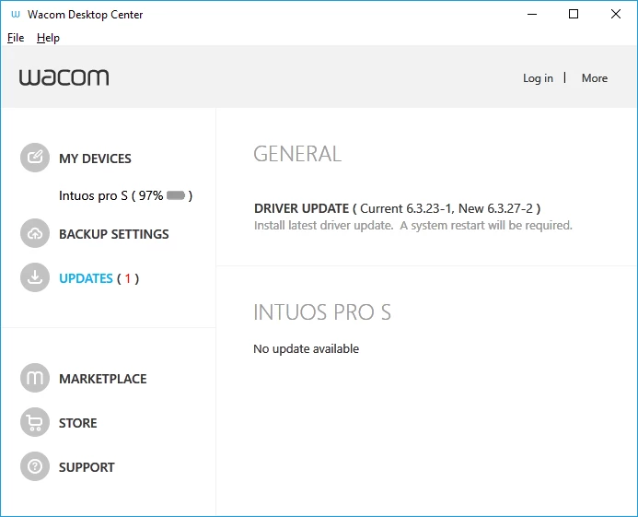
Task: Click the GENERAL section heading
Action: click(x=297, y=154)
